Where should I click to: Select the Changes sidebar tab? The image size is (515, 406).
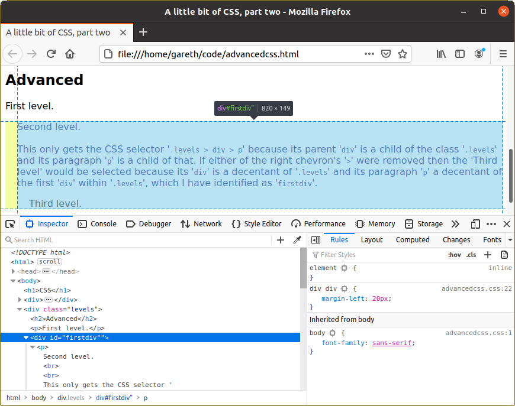(456, 240)
